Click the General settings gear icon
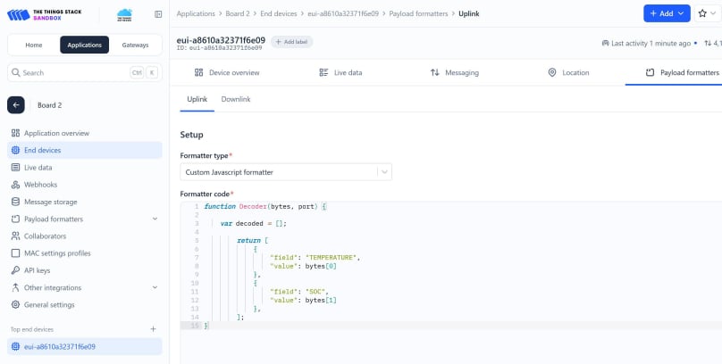Viewport: 722px width, 364px height. 16,305
